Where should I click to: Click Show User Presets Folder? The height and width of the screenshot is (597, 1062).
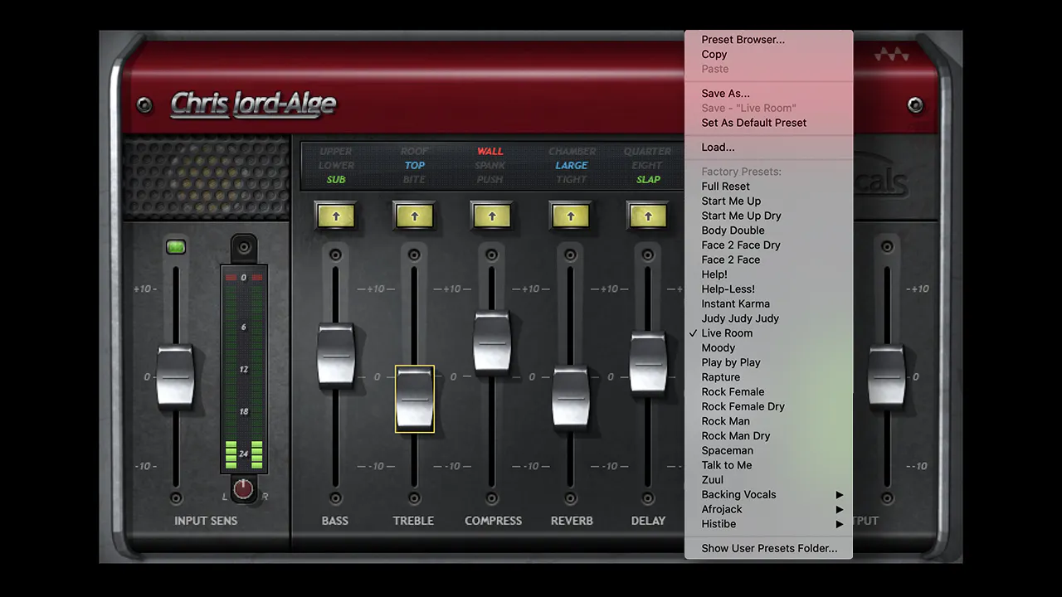769,548
